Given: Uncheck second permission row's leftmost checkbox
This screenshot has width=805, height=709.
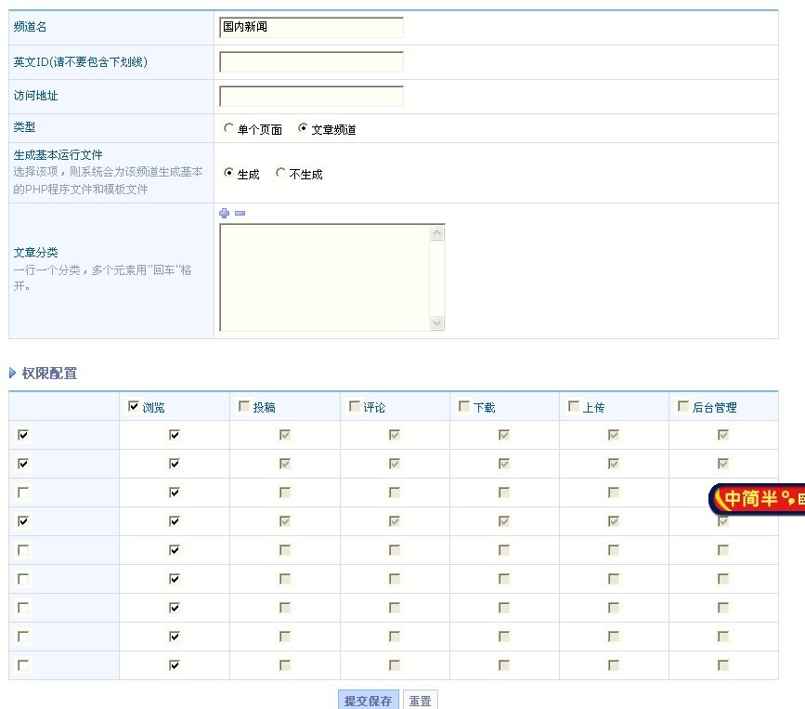Looking at the screenshot, I should (23, 464).
